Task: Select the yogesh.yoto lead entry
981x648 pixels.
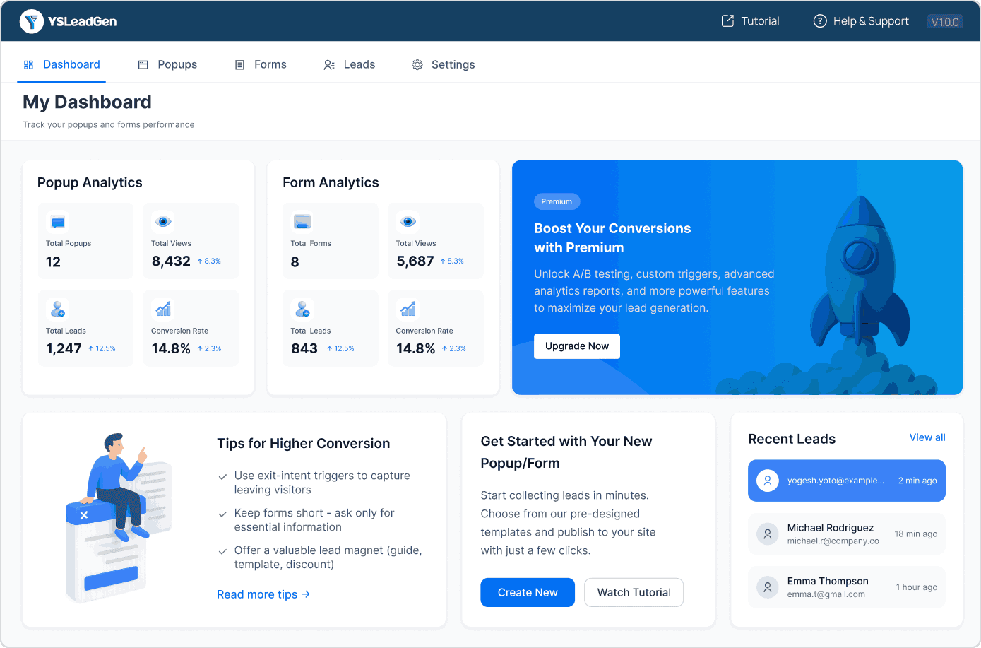Action: [x=846, y=481]
